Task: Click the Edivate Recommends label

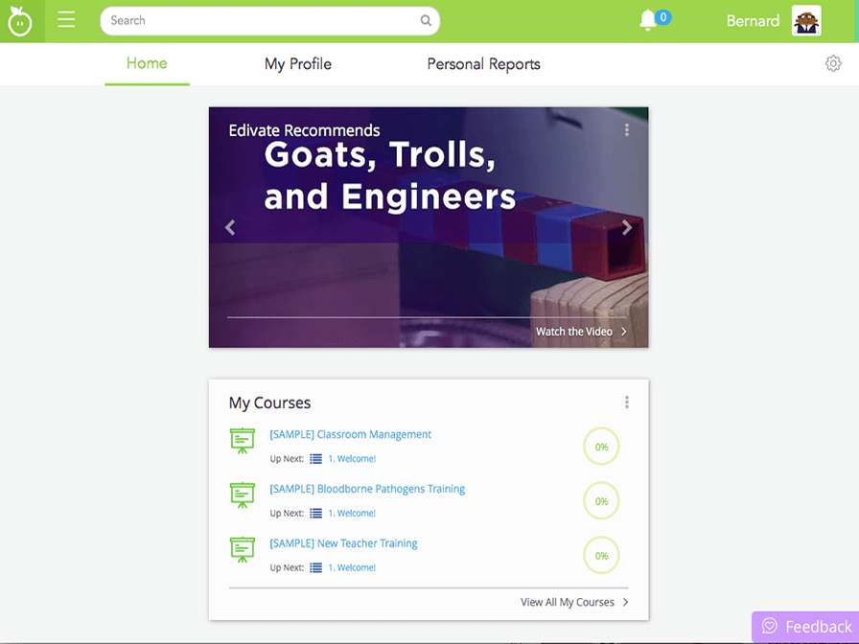Action: (304, 130)
